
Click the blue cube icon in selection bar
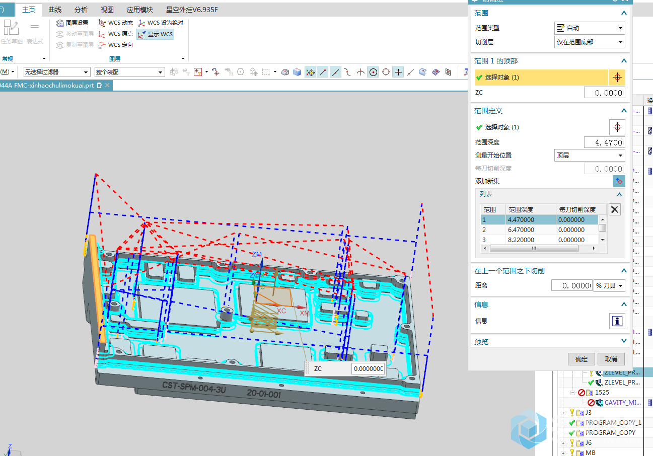[297, 72]
